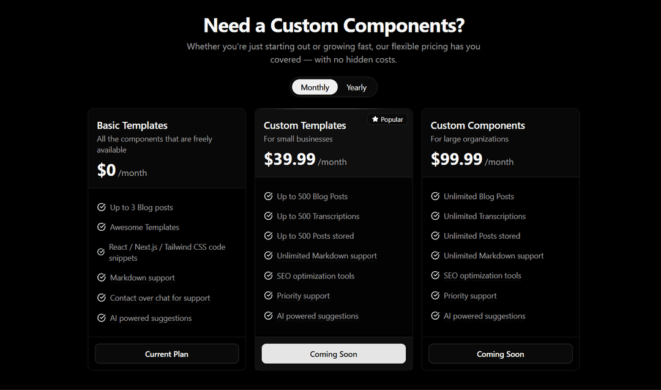Click Coming Soon under Custom Components
Viewport: 661px width, 390px height.
coord(500,353)
